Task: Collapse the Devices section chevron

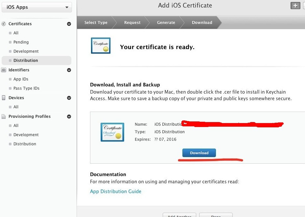Action: [x=69, y=98]
